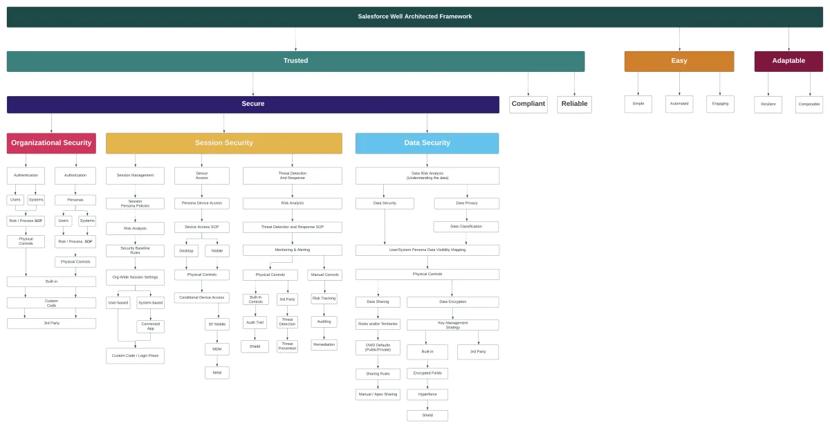Select the Reliable box

click(574, 104)
